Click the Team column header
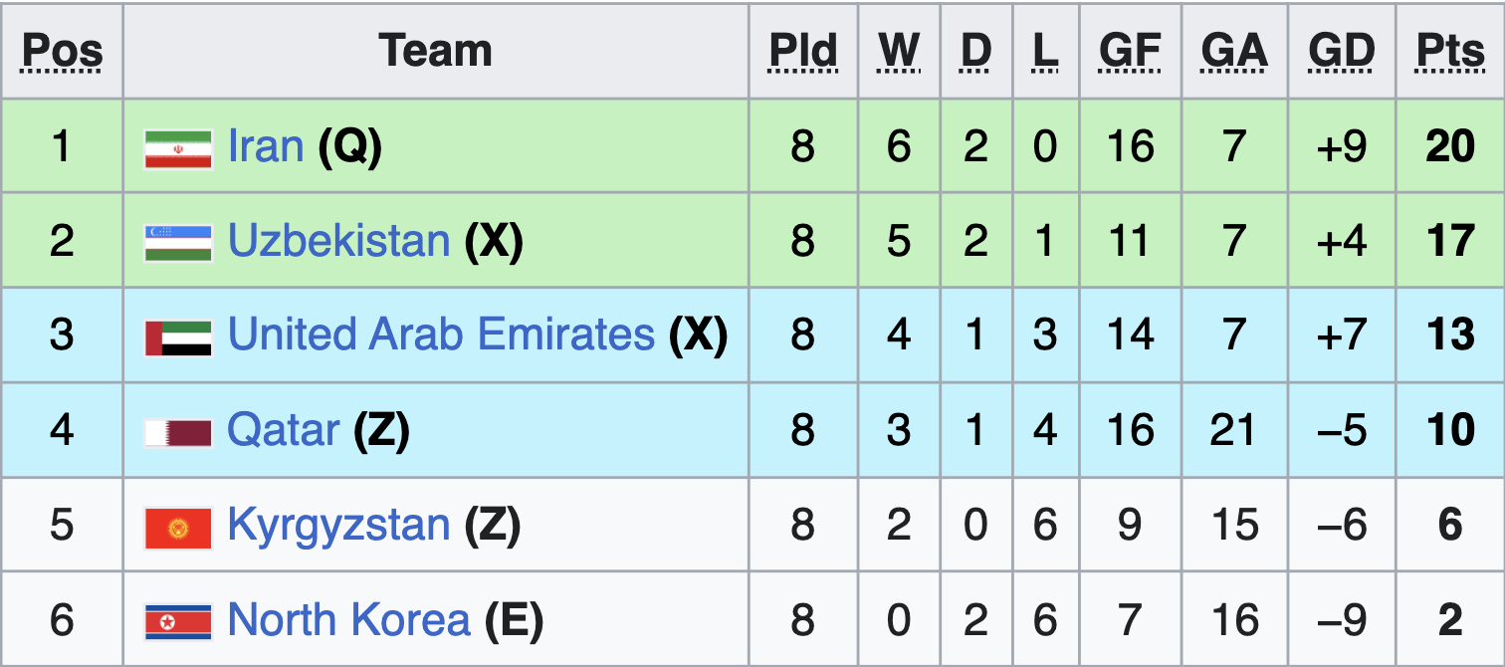This screenshot has height=667, width=1505. 436,51
